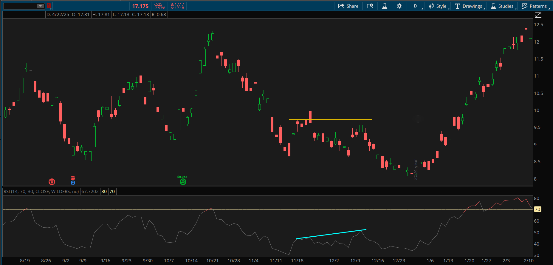
Task: Click the red symbol link indicator
Action: coord(49,6)
